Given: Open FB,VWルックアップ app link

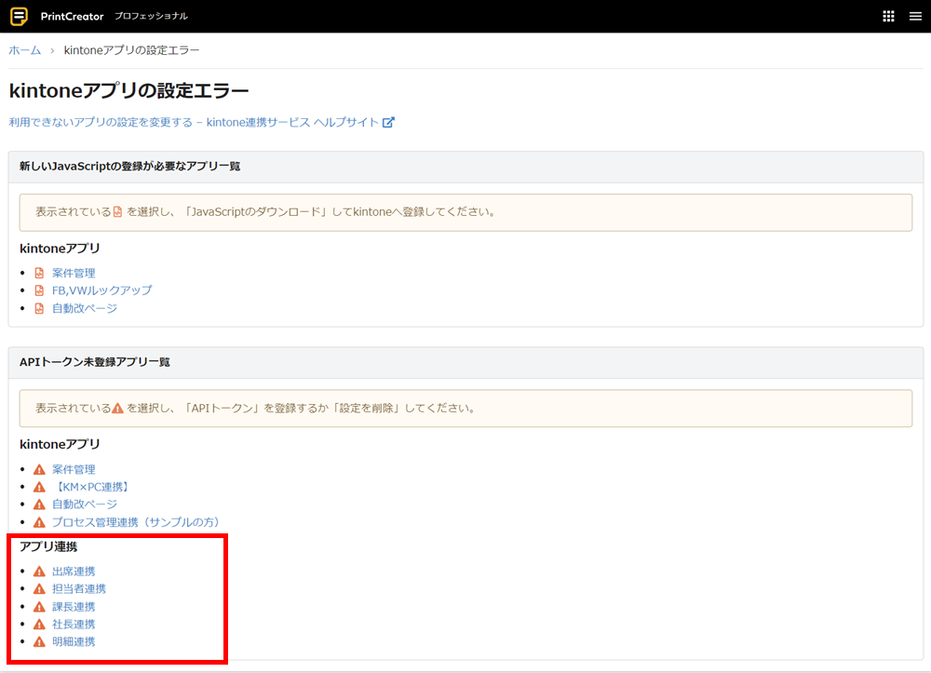Looking at the screenshot, I should point(101,290).
